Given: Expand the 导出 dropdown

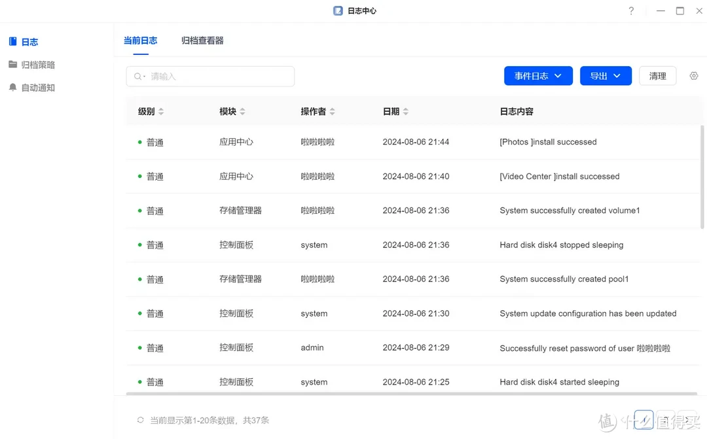Looking at the screenshot, I should 606,75.
